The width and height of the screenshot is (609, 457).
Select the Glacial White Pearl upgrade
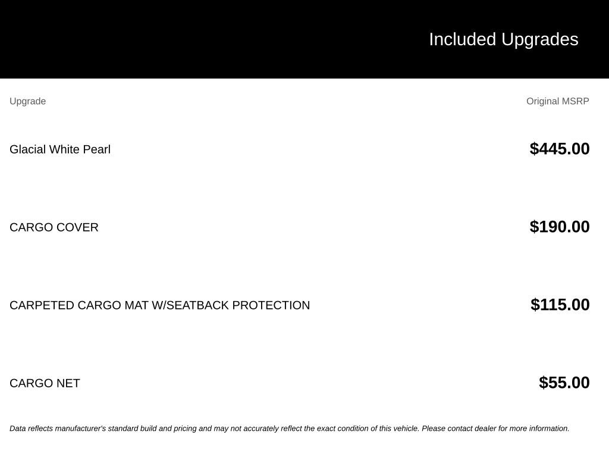point(60,149)
